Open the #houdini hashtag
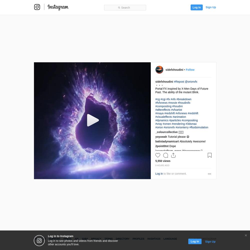Image resolution: width=250 pixels, height=250 pixels. point(177,106)
